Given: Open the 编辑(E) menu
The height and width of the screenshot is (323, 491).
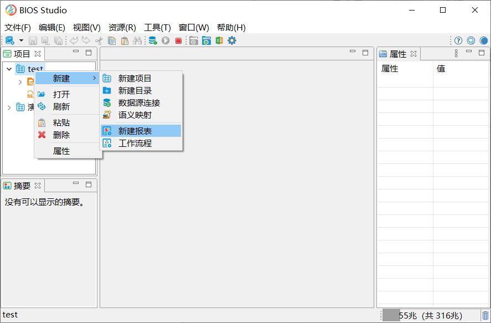Looking at the screenshot, I should click(x=52, y=28).
